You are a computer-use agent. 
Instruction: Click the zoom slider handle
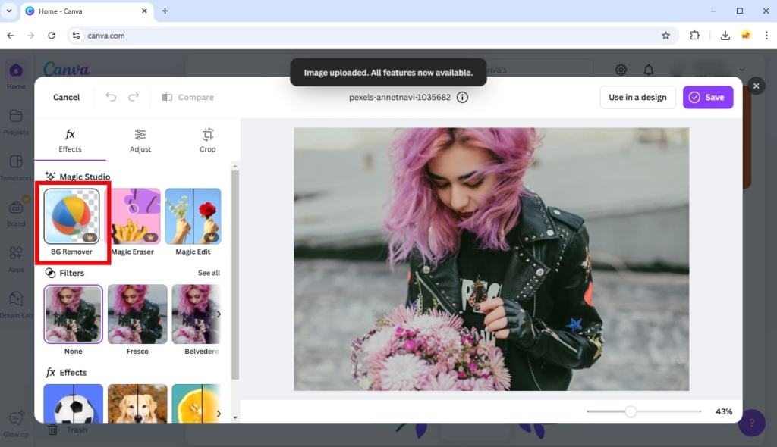coord(631,411)
